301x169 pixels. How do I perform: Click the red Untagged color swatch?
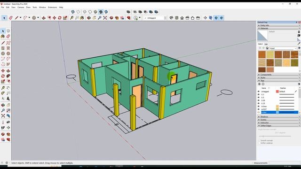click(277, 92)
